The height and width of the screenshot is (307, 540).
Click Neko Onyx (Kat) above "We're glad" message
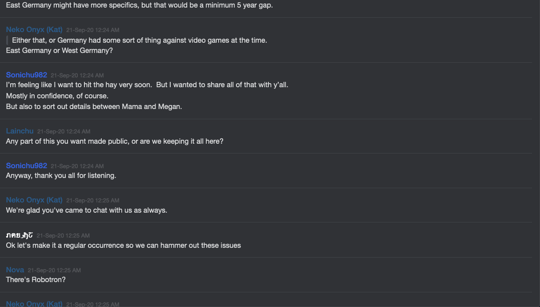click(34, 200)
